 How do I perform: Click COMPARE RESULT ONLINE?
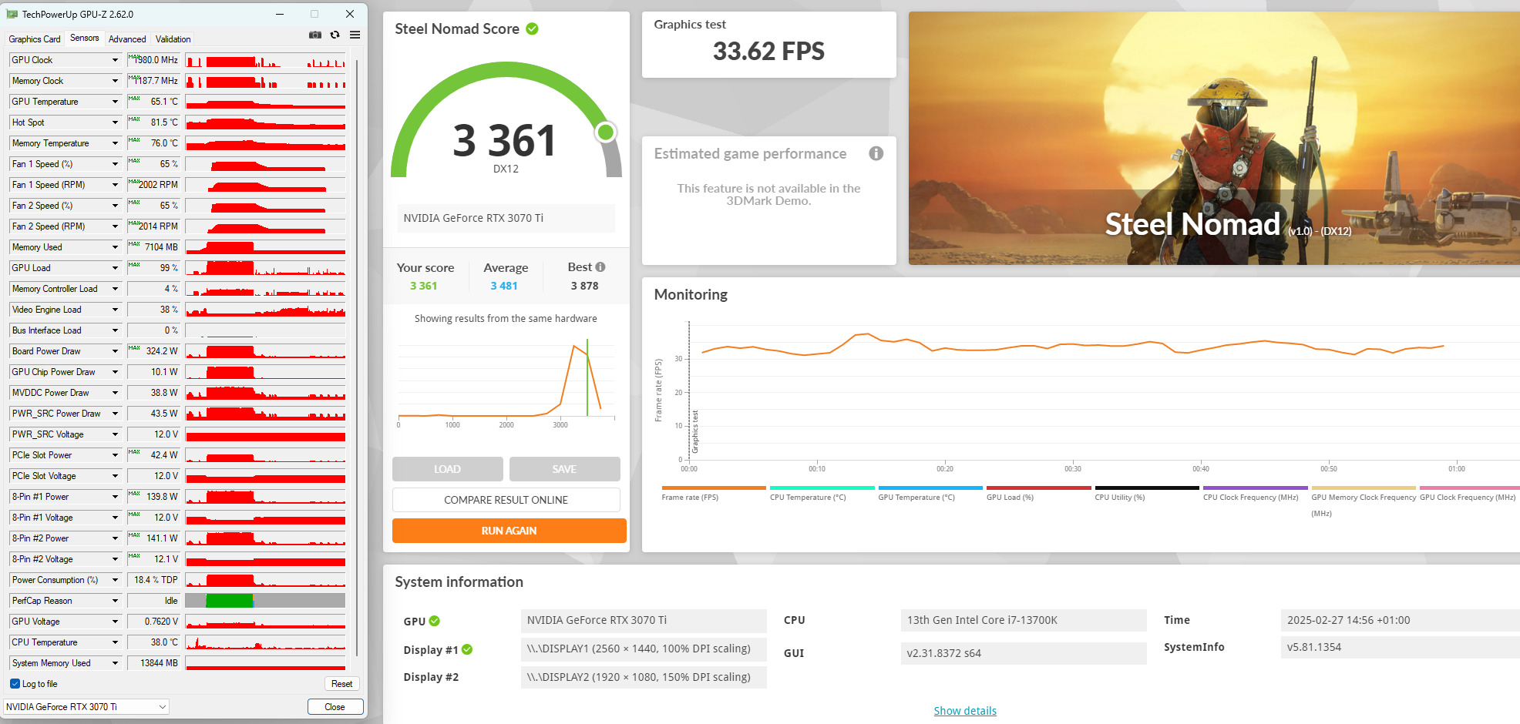pyautogui.click(x=506, y=500)
